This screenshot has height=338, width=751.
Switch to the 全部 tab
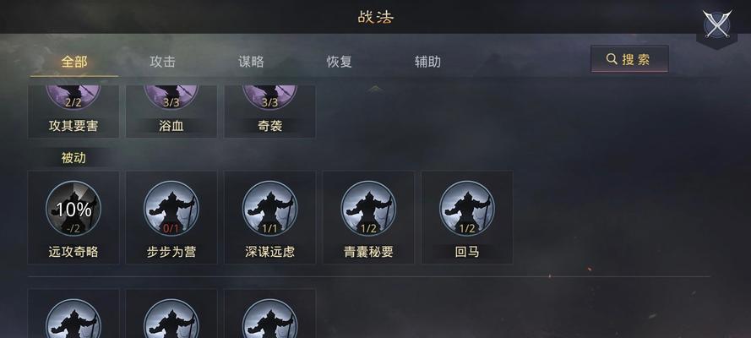pos(74,62)
